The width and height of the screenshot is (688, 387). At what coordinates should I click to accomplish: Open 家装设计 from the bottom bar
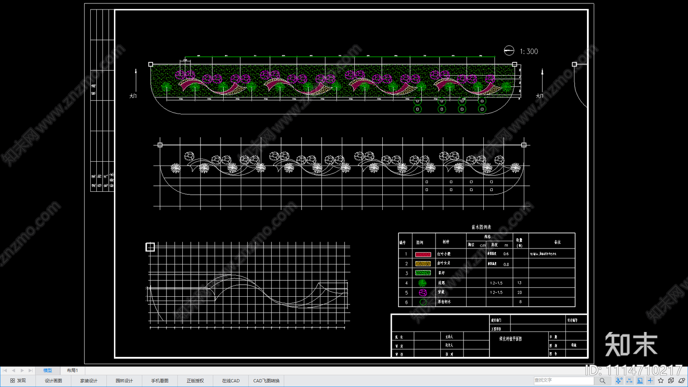point(89,381)
